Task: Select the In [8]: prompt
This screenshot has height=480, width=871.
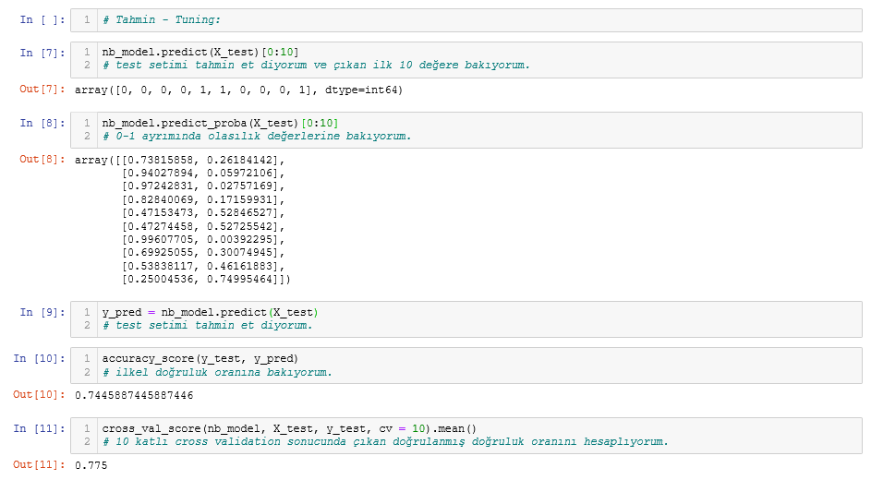Action: pos(42,123)
